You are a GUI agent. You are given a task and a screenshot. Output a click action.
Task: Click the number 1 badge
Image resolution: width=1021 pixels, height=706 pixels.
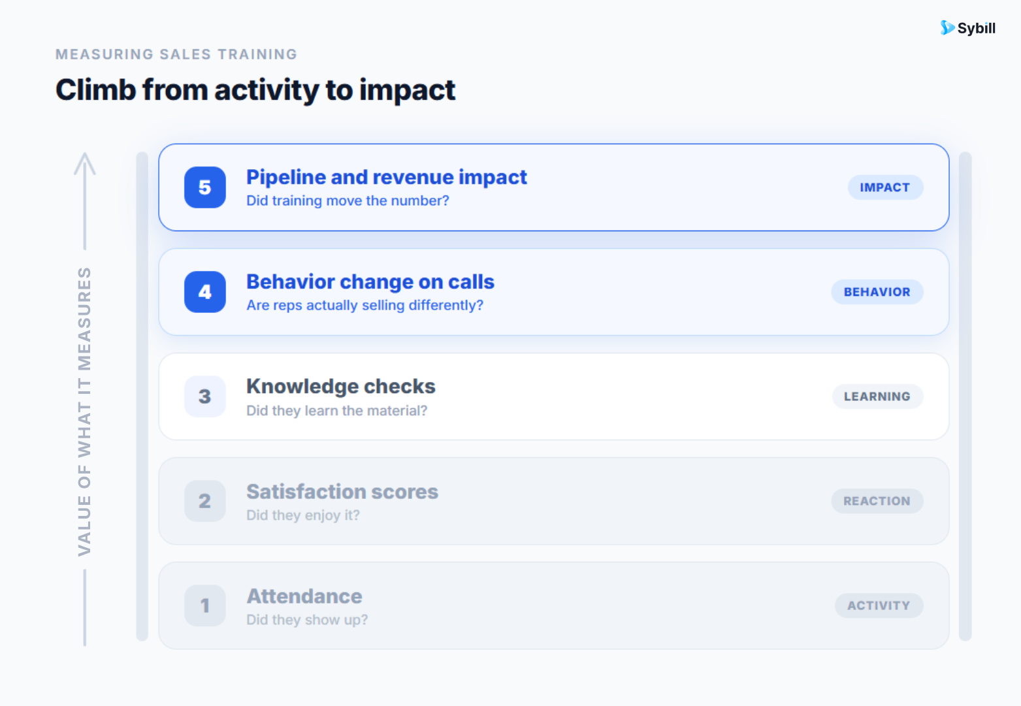click(205, 605)
